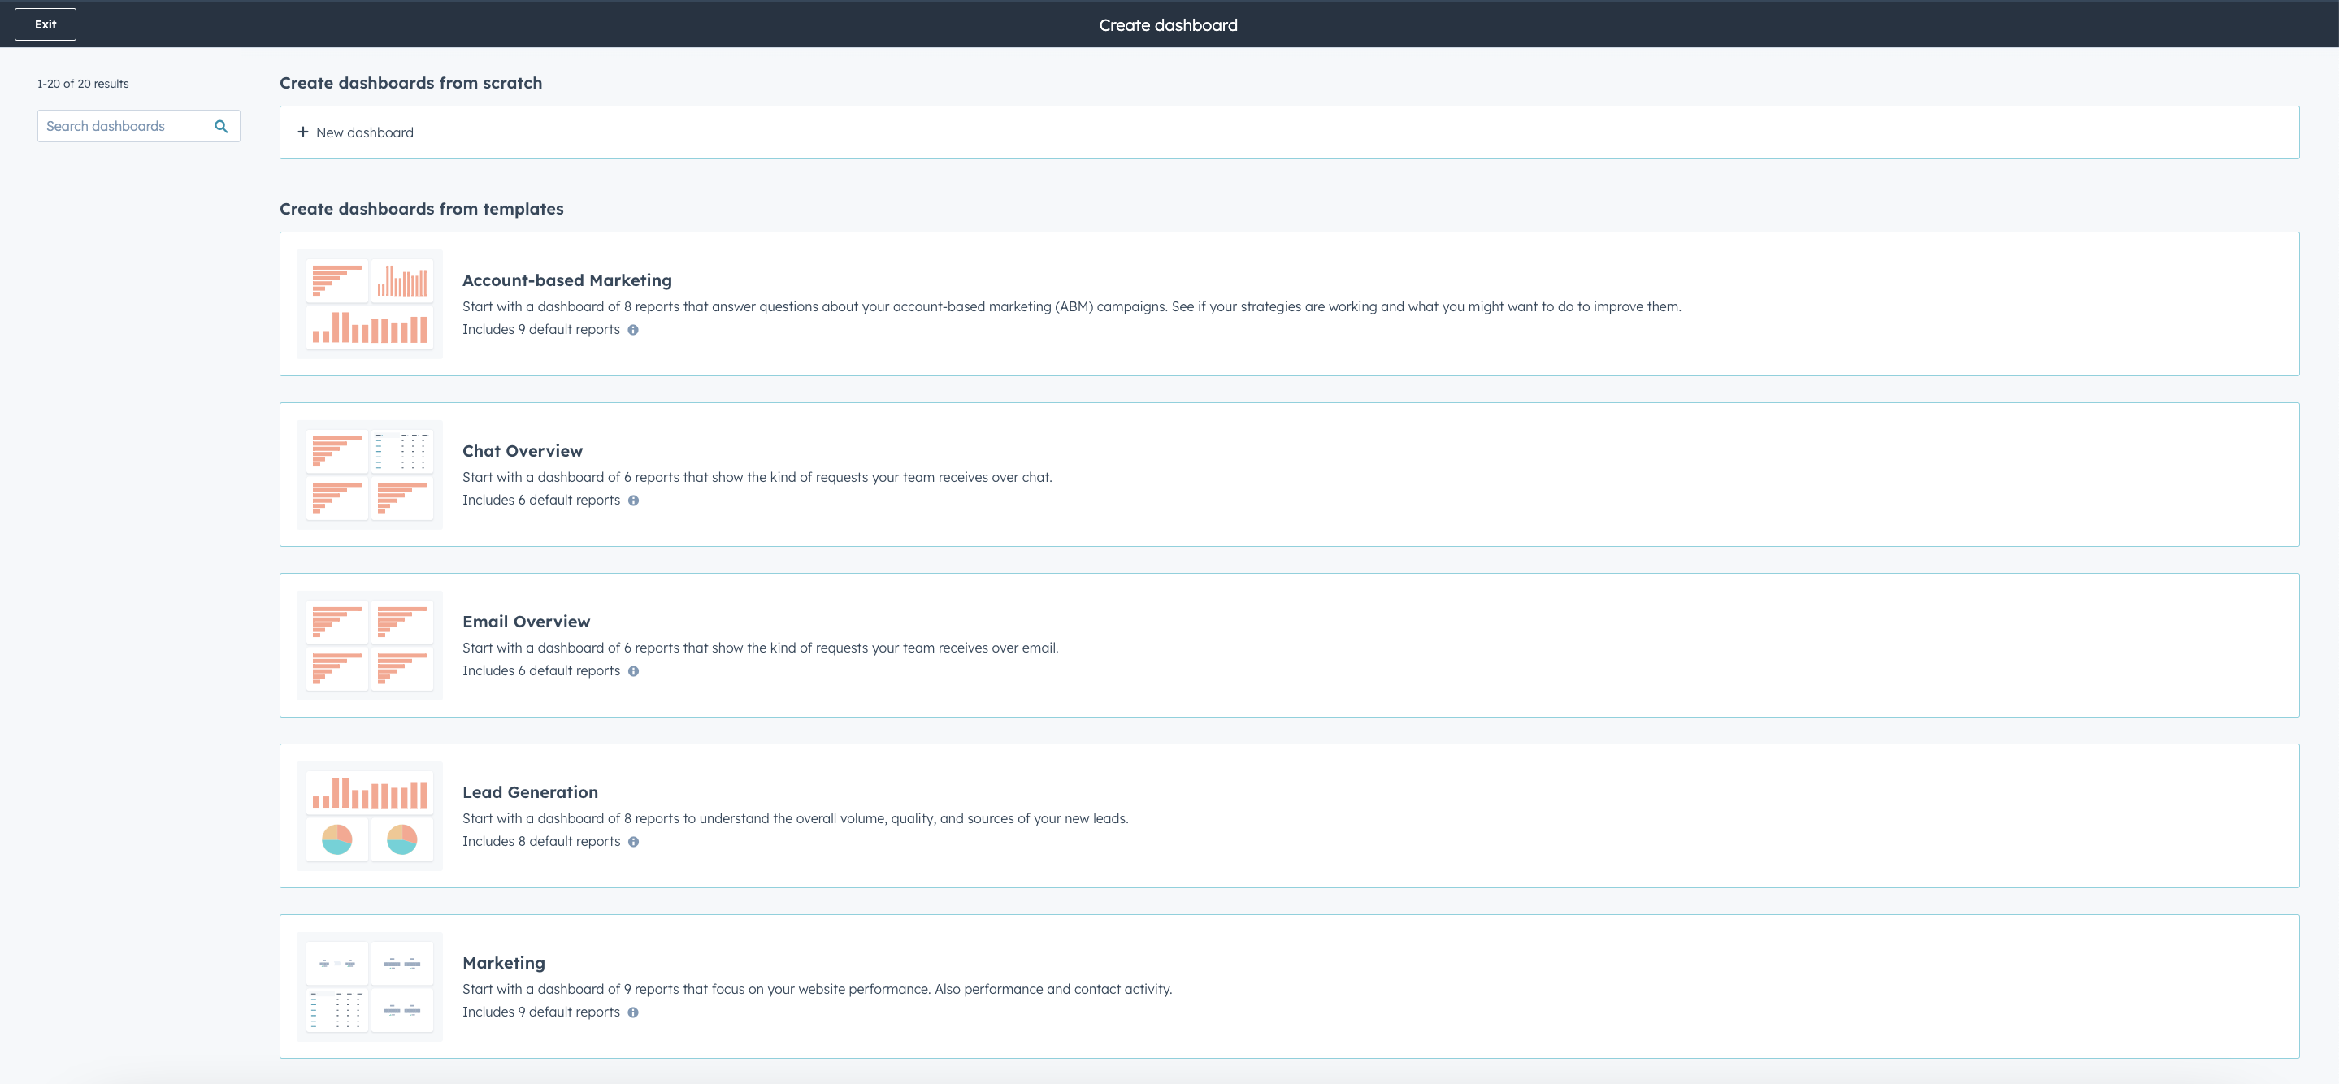Click info icon beside Email Overview default reports
Screen dimensions: 2339x1084
(x=634, y=672)
